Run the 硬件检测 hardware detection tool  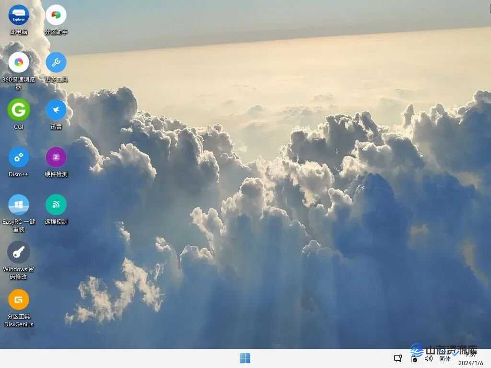[x=56, y=158]
